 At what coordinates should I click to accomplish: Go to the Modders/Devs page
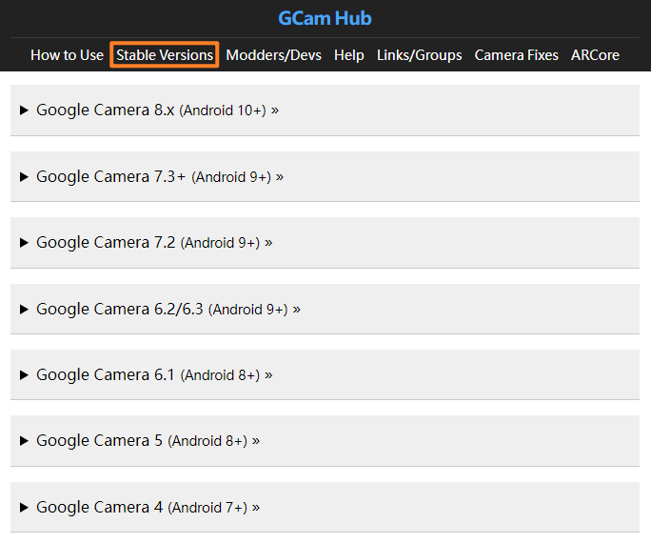pos(273,55)
